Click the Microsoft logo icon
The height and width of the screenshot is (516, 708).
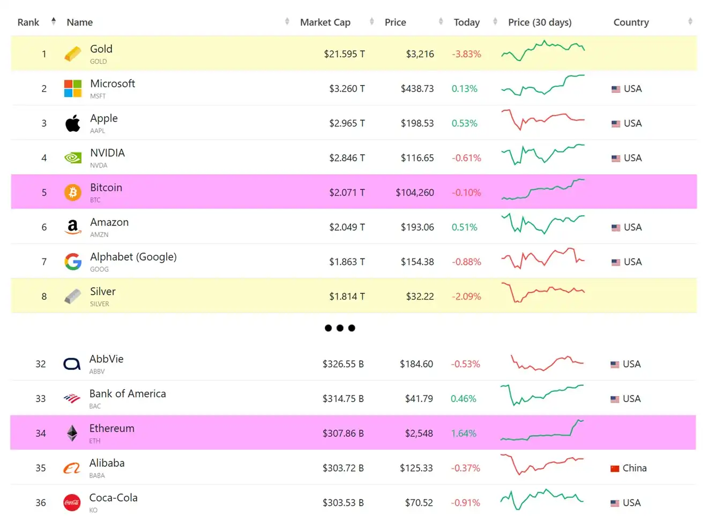72,88
